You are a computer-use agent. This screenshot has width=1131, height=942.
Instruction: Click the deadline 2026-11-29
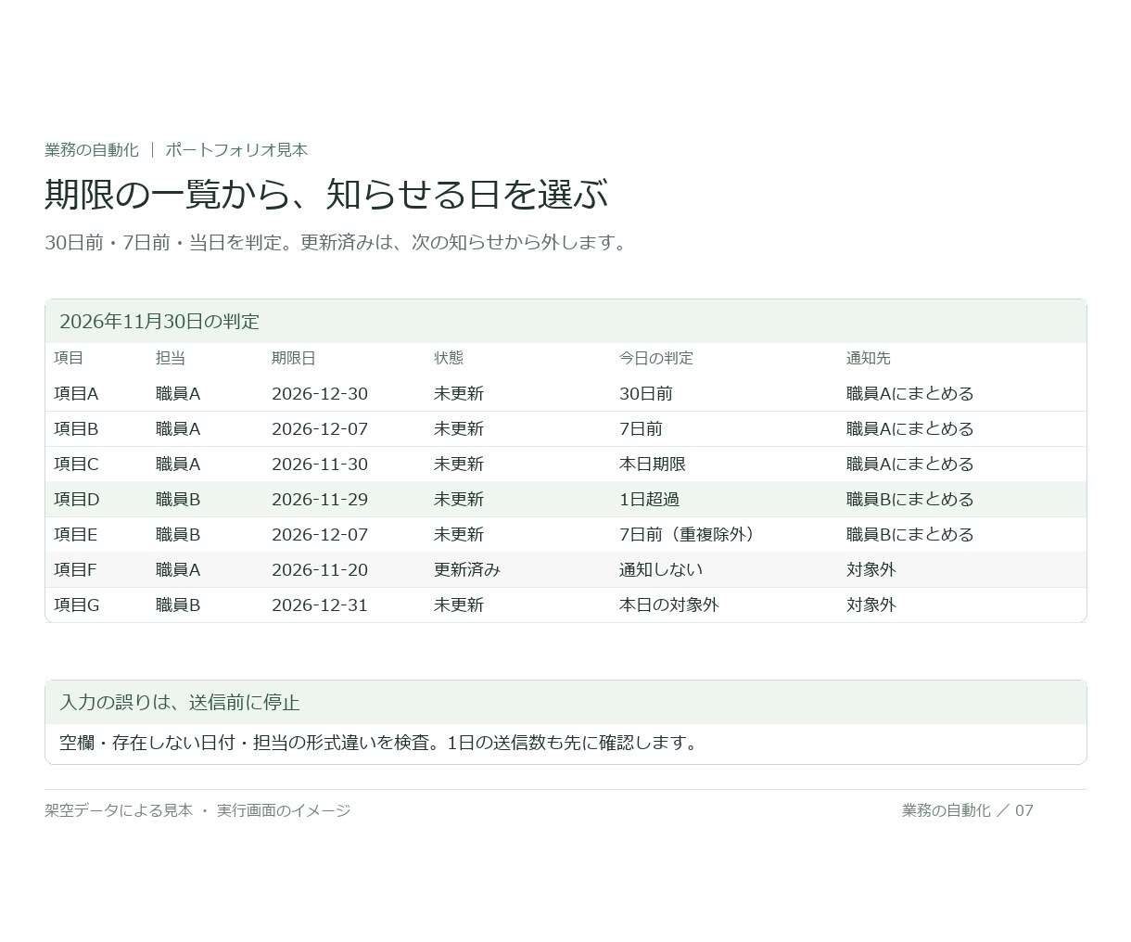[x=320, y=500]
